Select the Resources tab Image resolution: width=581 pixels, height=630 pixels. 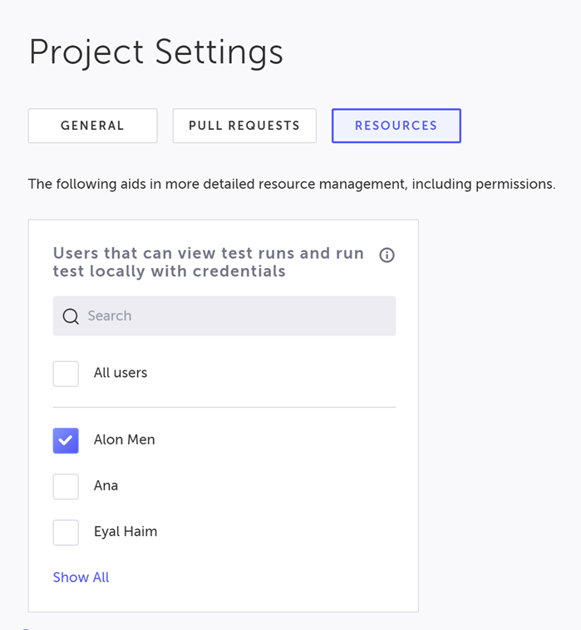point(396,126)
